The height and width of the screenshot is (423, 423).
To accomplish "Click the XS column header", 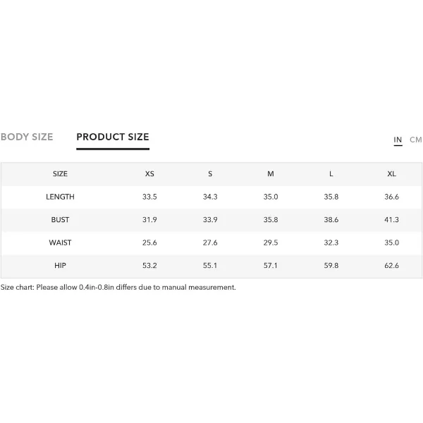I will tap(149, 173).
